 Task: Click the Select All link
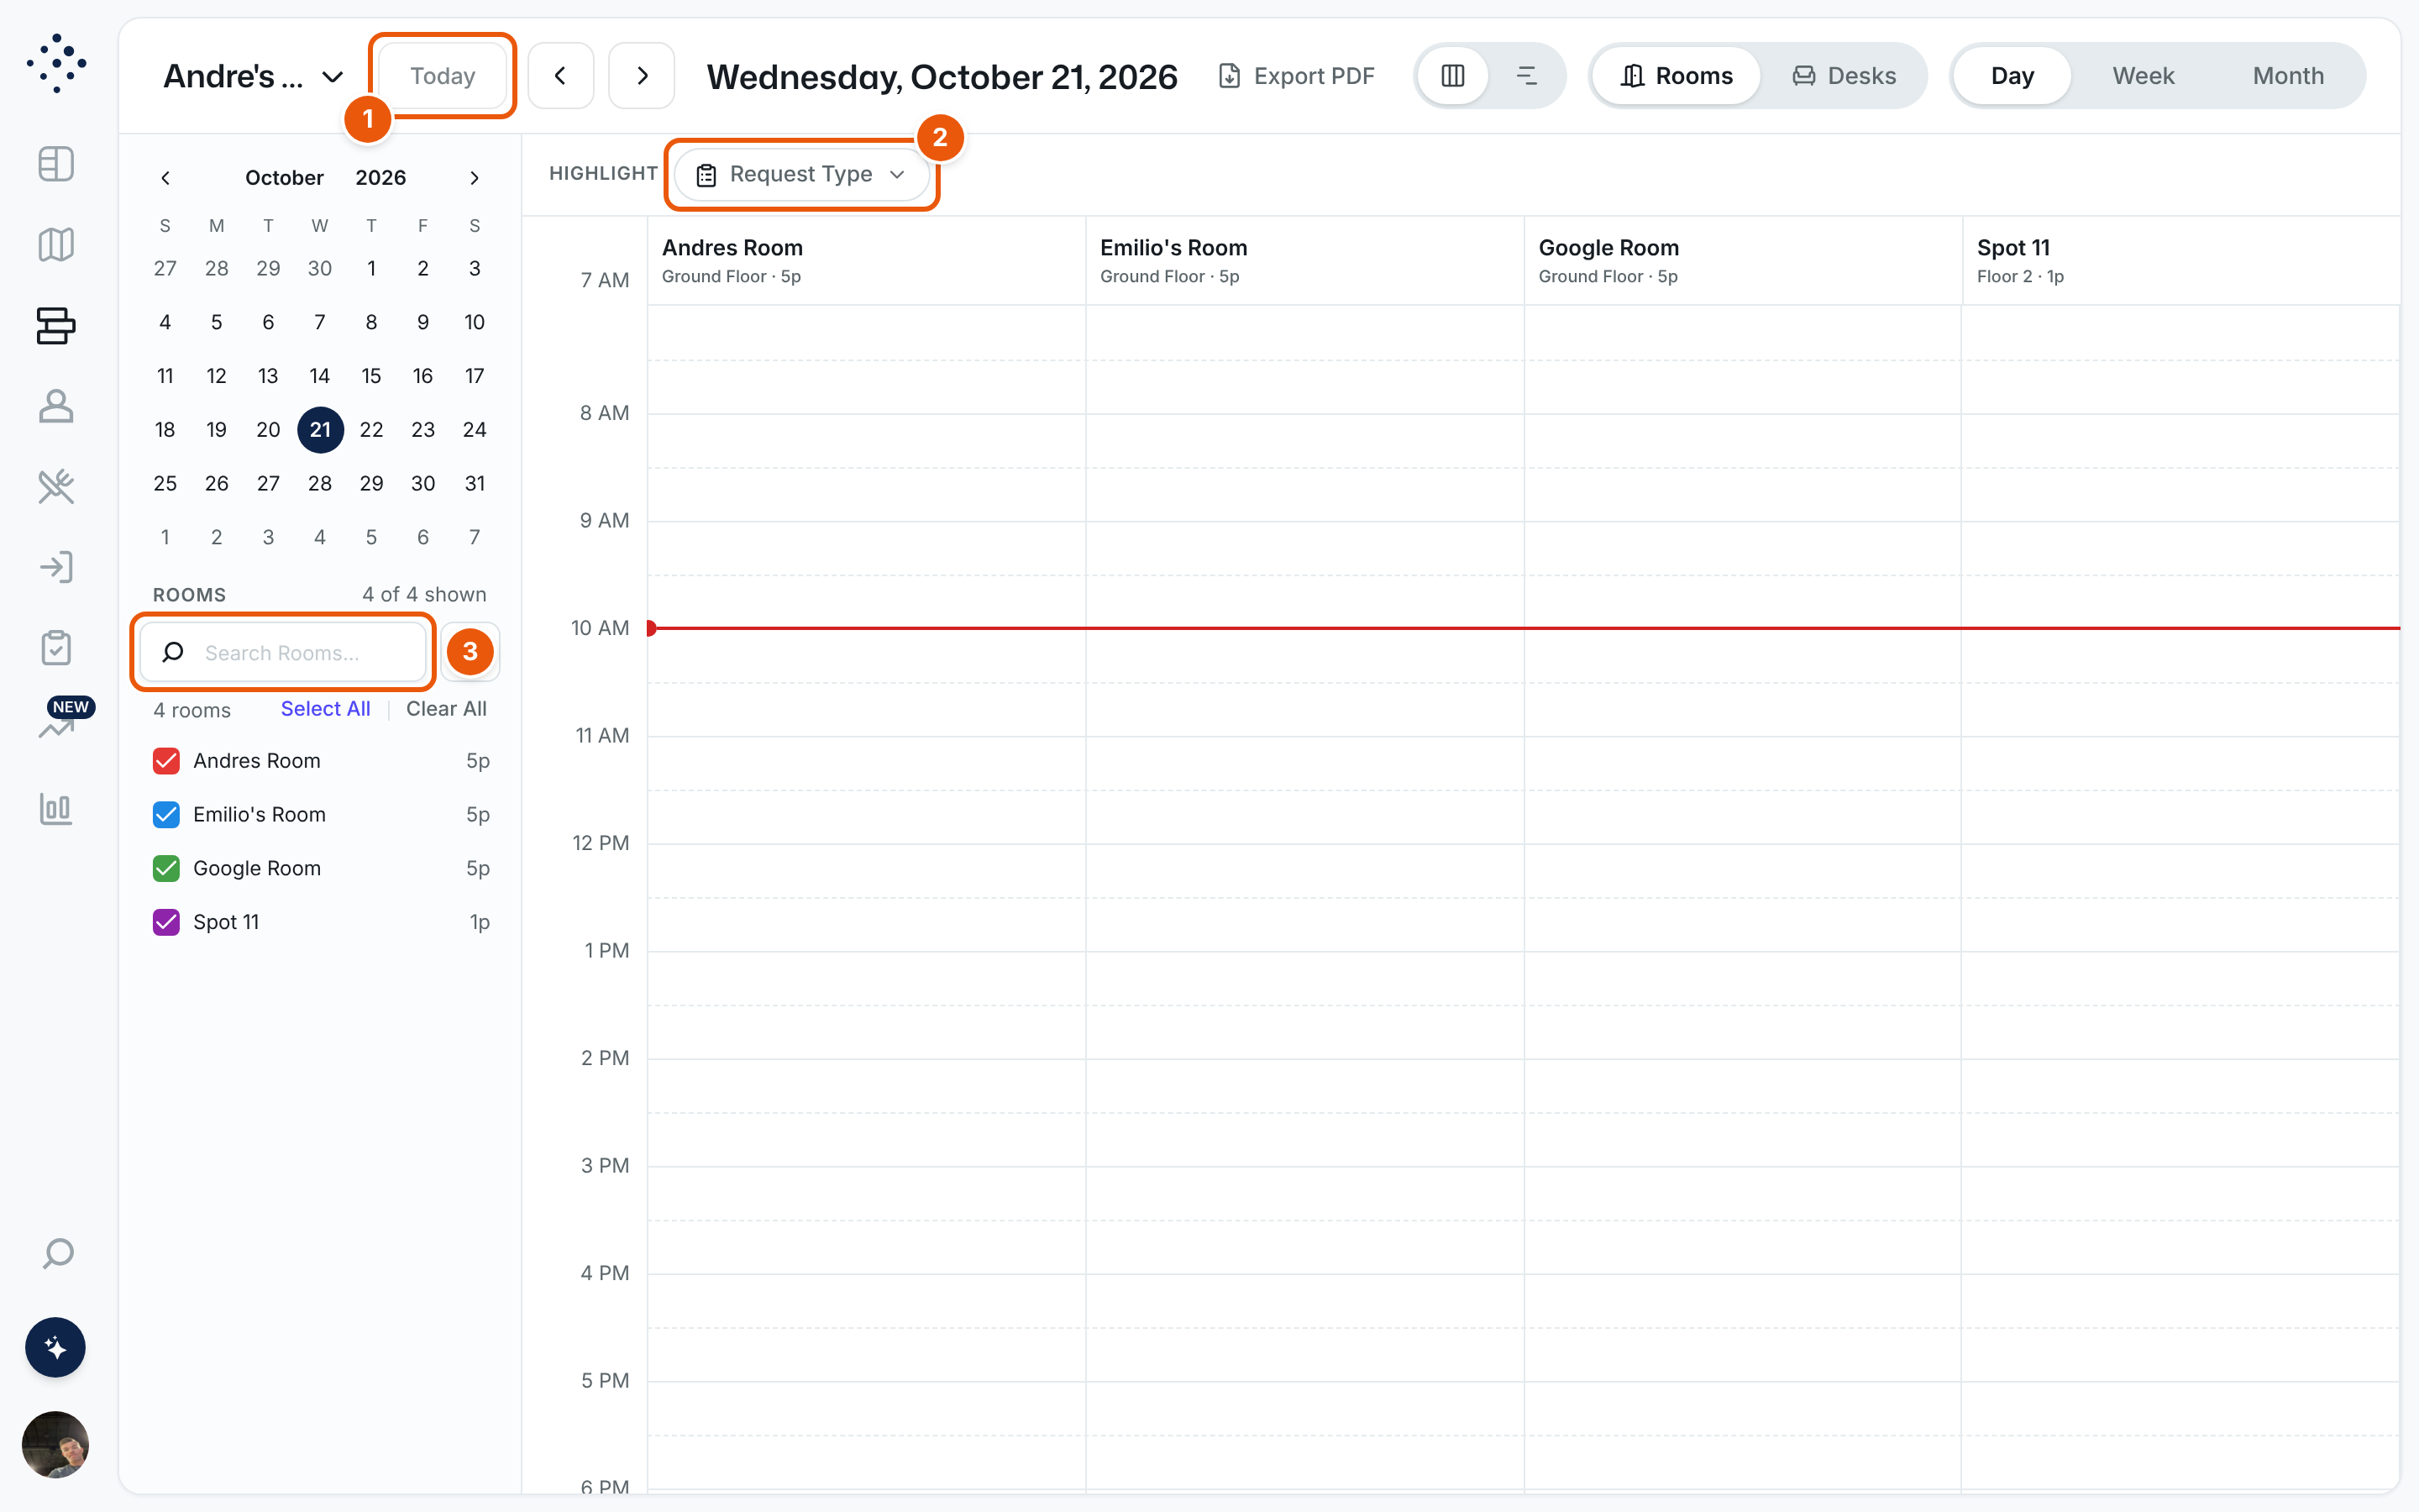326,709
